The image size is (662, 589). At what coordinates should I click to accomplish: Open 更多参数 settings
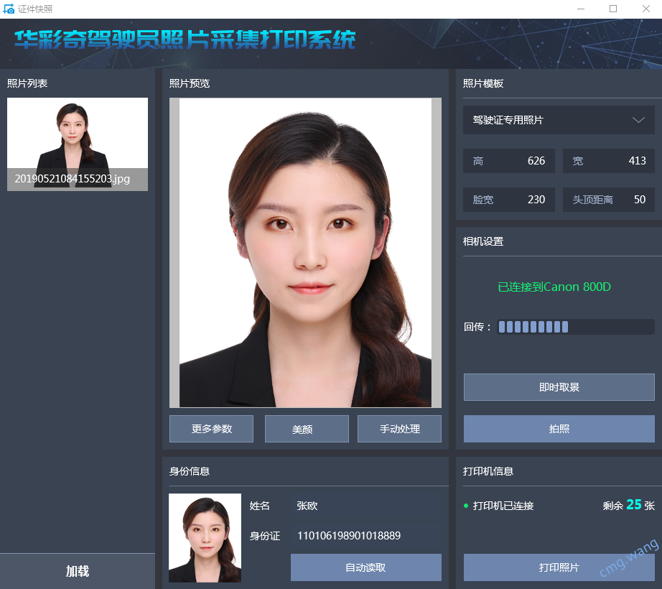(x=211, y=429)
